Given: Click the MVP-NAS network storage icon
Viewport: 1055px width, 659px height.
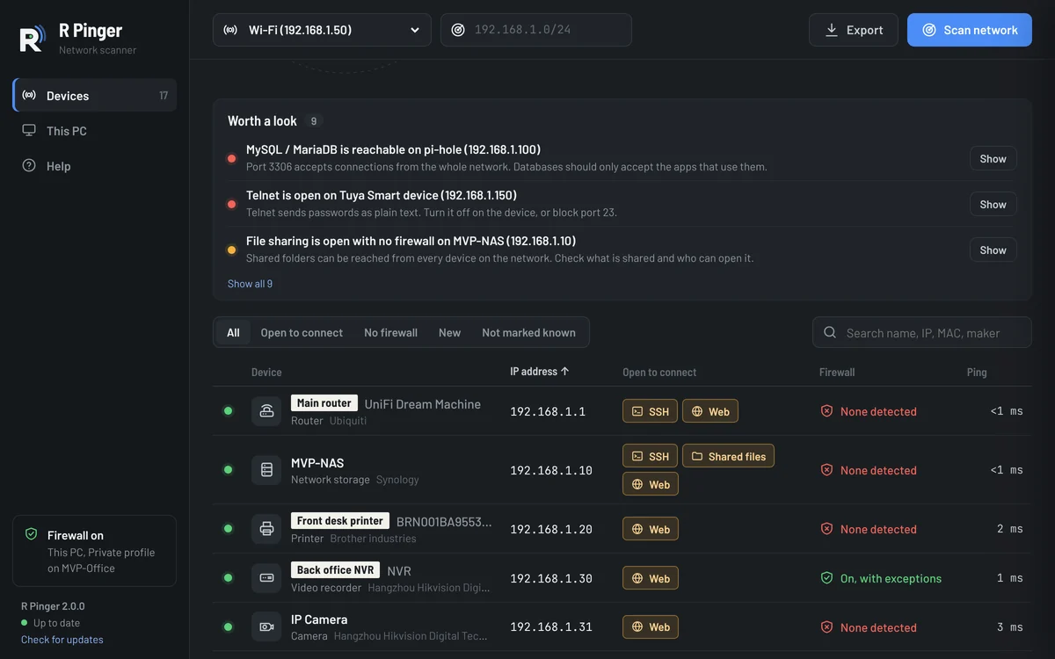Looking at the screenshot, I should coord(266,470).
